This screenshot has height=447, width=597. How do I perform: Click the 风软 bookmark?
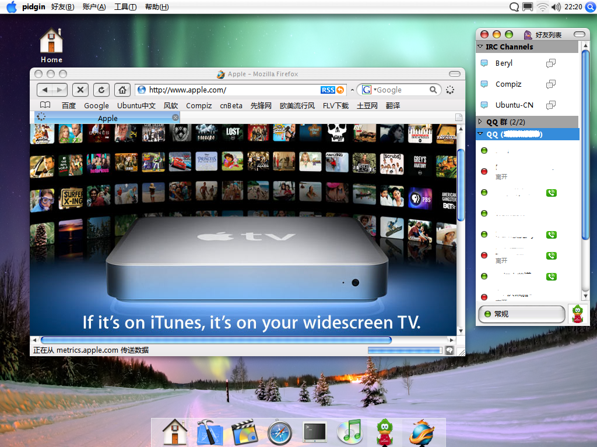click(x=171, y=105)
